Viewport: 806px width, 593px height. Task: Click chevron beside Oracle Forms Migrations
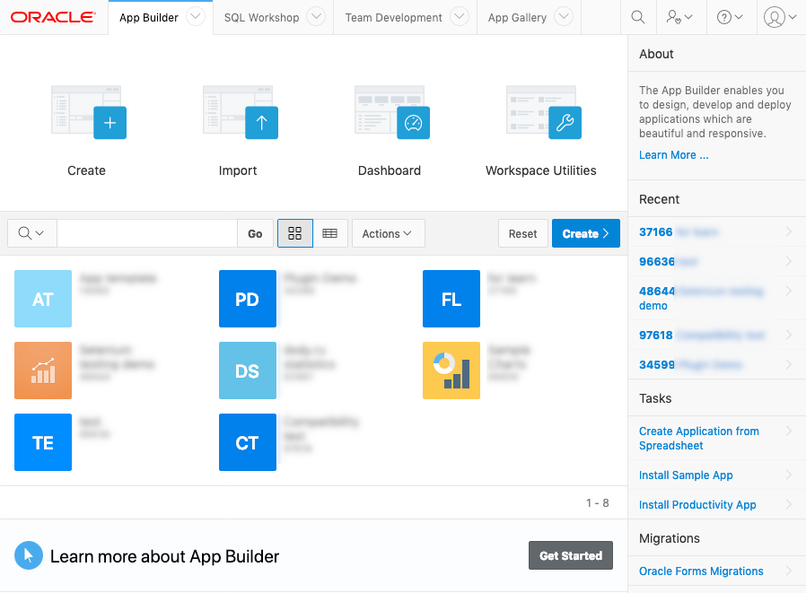789,571
